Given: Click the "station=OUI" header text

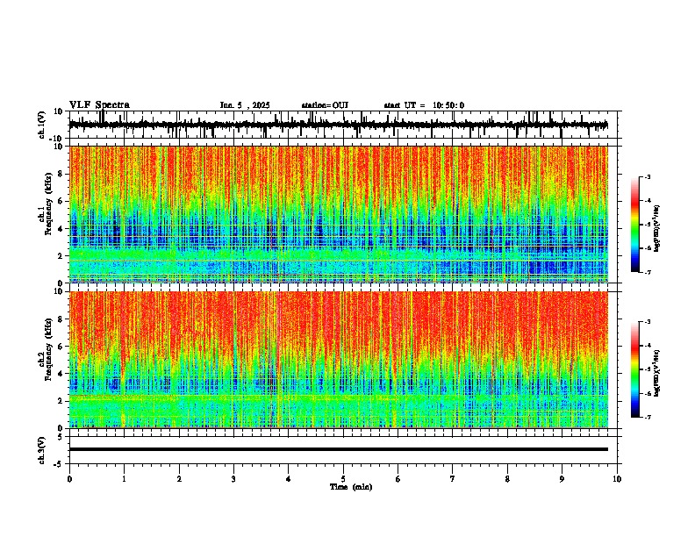Looking at the screenshot, I should (x=325, y=105).
